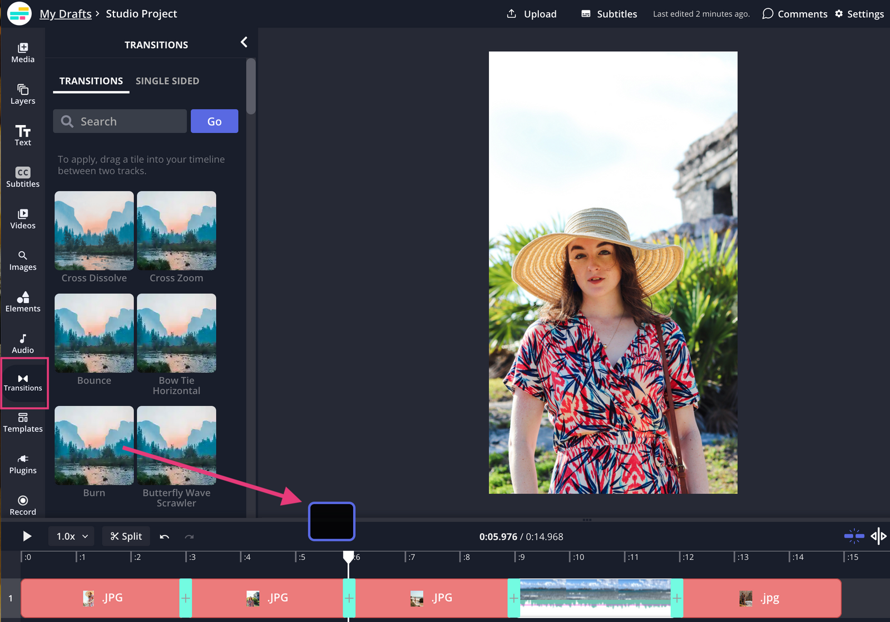The width and height of the screenshot is (890, 622).
Task: Open the Images panel
Action: tap(22, 260)
